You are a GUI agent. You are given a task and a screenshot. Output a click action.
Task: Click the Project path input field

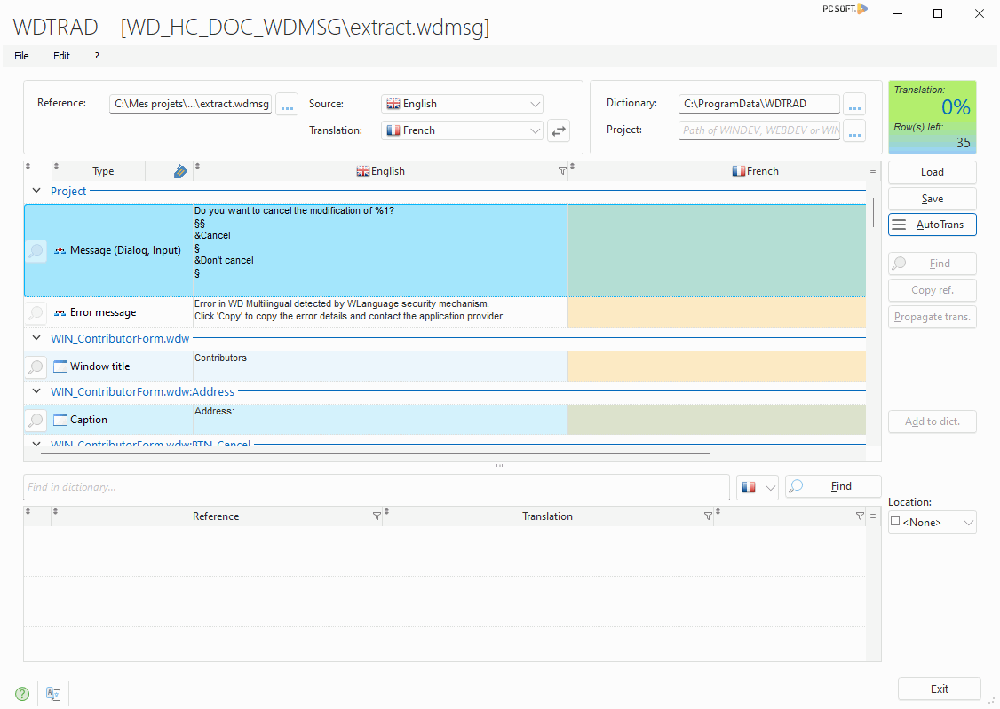(x=759, y=130)
